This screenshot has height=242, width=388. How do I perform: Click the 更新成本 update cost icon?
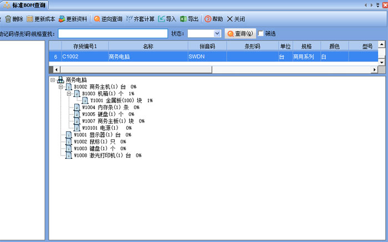tap(30, 19)
